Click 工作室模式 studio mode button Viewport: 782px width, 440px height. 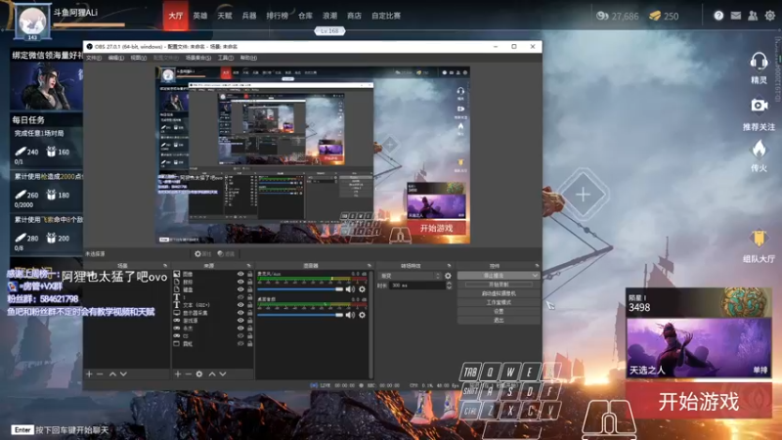[x=499, y=302]
